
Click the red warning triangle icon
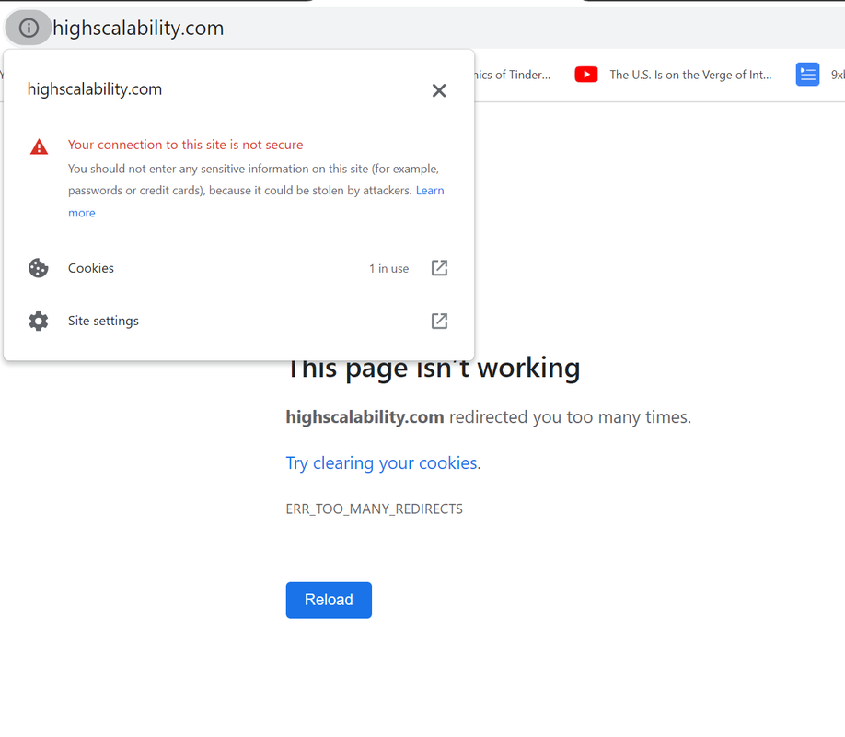pos(39,146)
